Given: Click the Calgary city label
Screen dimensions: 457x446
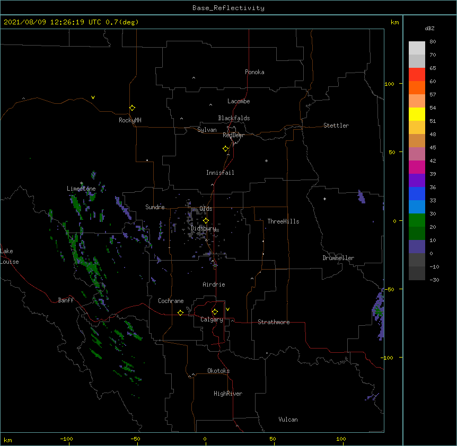Looking at the screenshot, I should (x=212, y=319).
